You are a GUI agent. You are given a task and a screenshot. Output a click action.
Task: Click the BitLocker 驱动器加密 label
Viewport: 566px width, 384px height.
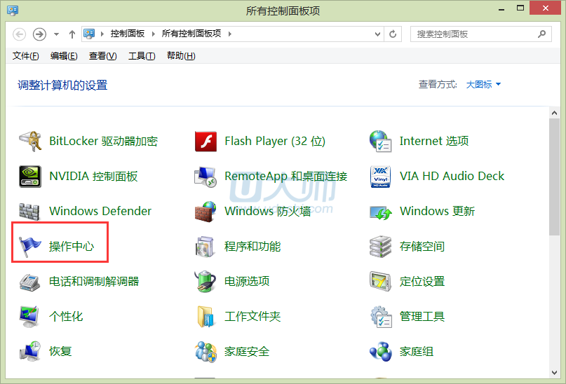tap(103, 141)
